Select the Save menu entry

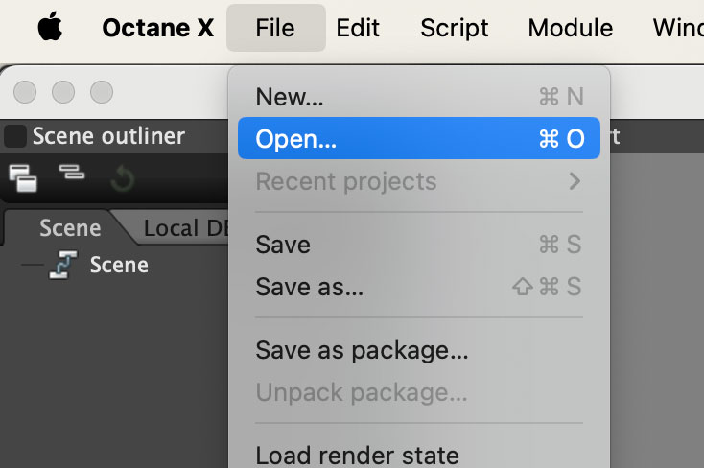tap(284, 245)
